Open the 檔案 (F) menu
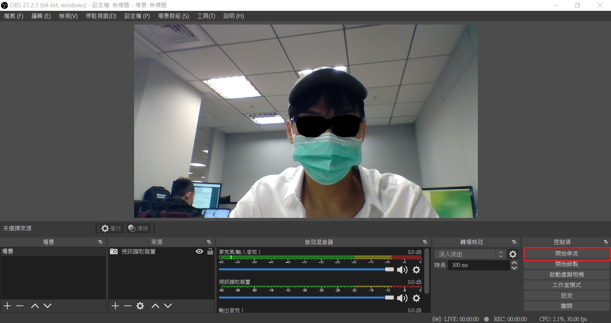The height and width of the screenshot is (323, 611). click(14, 16)
